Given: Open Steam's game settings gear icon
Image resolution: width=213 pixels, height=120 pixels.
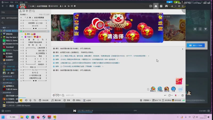Looking at the screenshot, I should [x=195, y=29].
